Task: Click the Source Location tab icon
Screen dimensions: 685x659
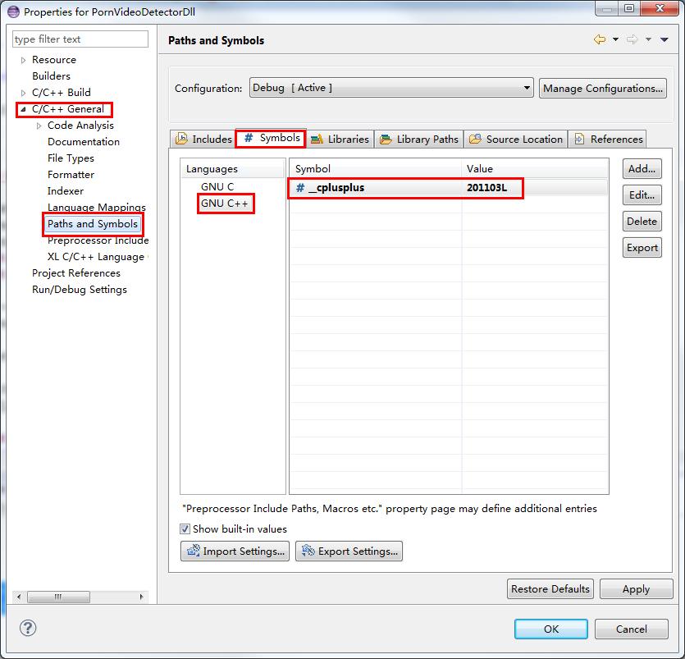Action: [x=475, y=139]
